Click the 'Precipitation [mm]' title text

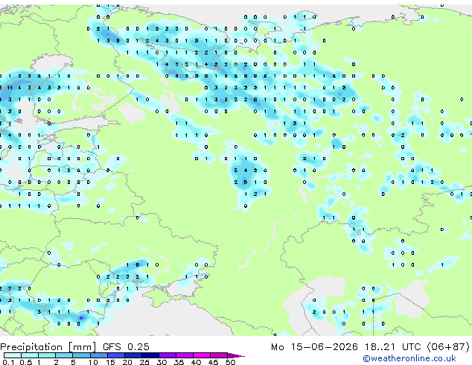click(48, 347)
